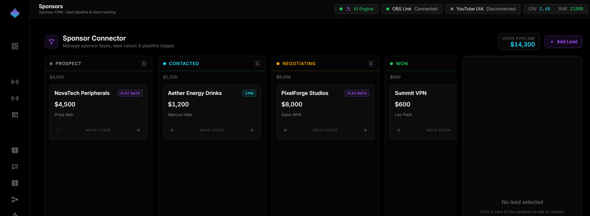Click contact name Marcus Hale
This screenshot has height=216, width=590.
(180, 115)
